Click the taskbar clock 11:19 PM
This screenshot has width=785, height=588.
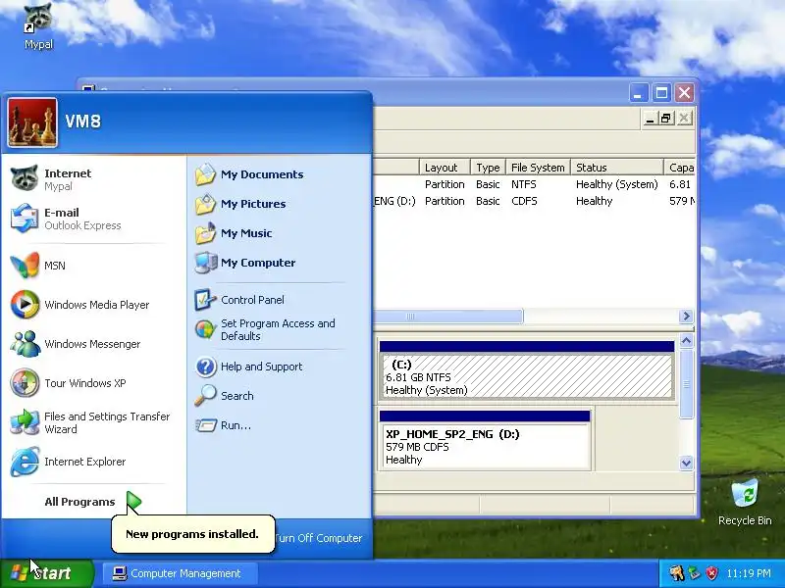pyautogui.click(x=749, y=573)
